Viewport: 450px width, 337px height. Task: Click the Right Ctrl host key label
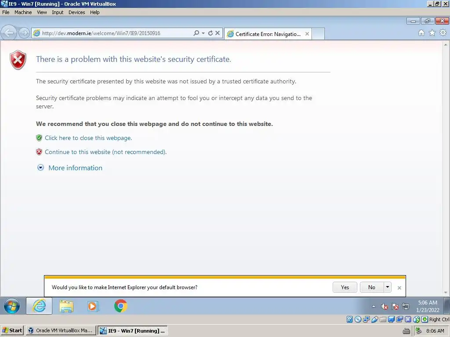[439, 319]
